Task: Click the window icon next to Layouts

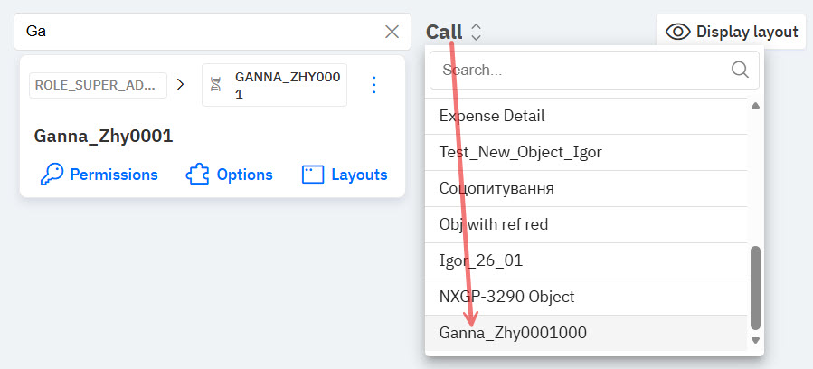Action: (313, 175)
